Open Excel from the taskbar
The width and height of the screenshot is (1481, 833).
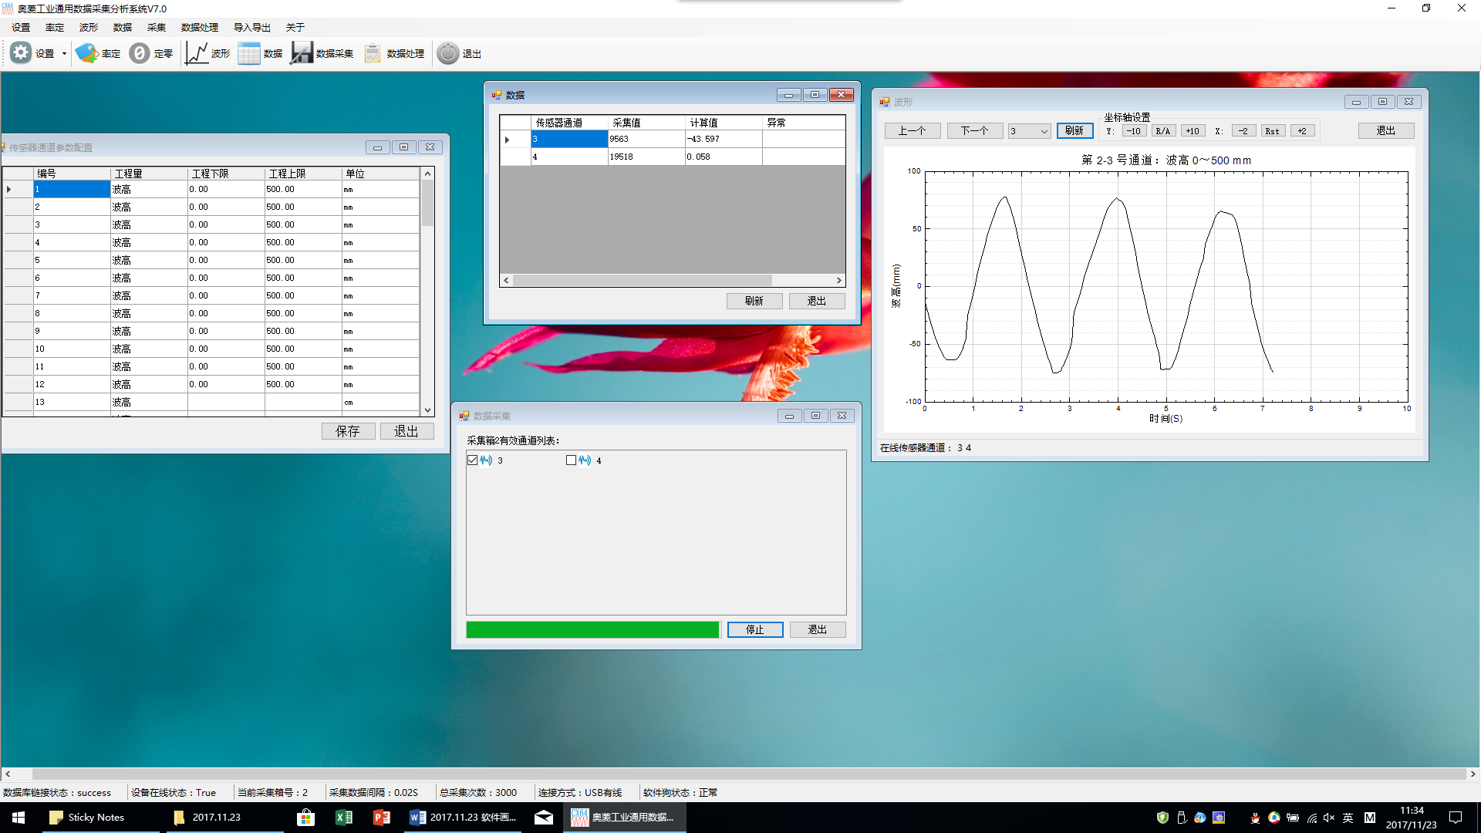pos(343,818)
